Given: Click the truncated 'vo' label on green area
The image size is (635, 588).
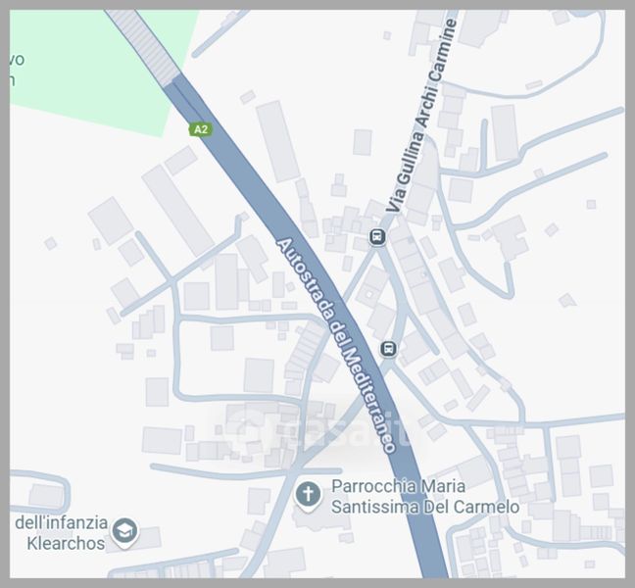Looking at the screenshot, I should 17,60.
